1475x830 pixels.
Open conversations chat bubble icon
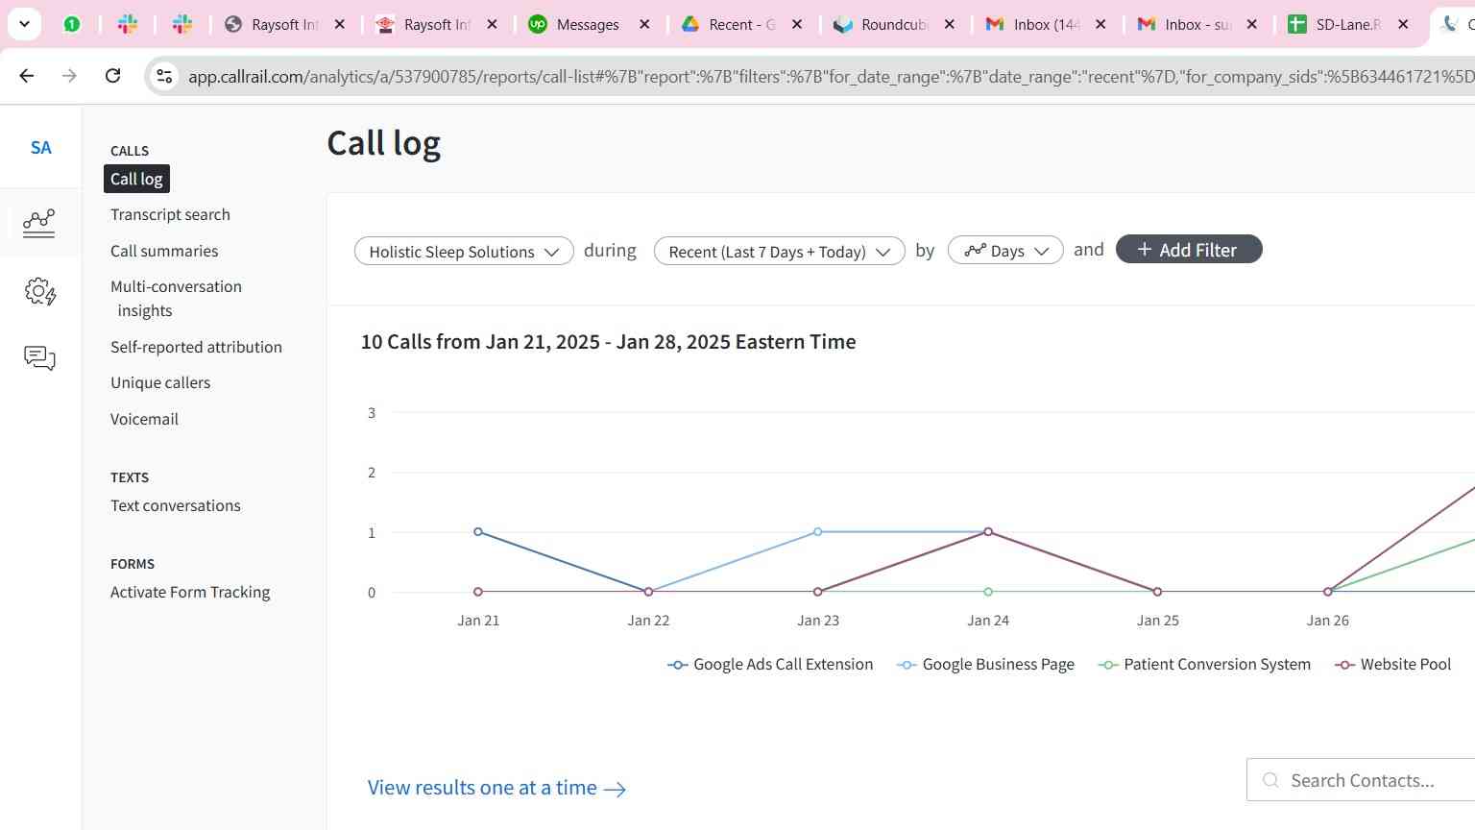[39, 358]
